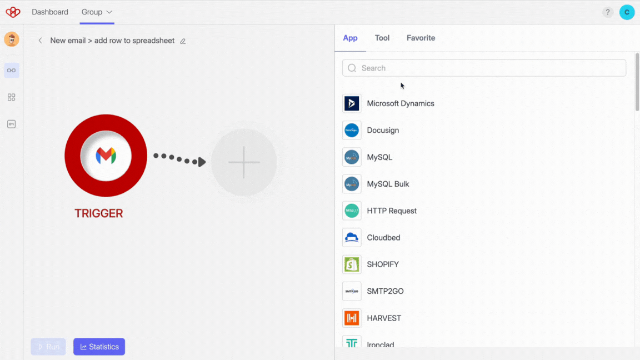Choose MySQL from the app list
The width and height of the screenshot is (640, 360).
379,157
